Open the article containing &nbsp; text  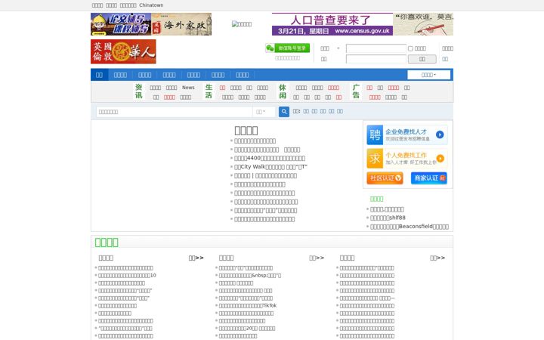pyautogui.click(x=250, y=276)
